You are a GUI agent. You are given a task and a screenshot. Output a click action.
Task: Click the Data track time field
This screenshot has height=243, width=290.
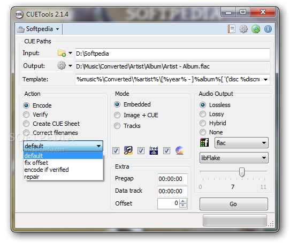click(172, 191)
